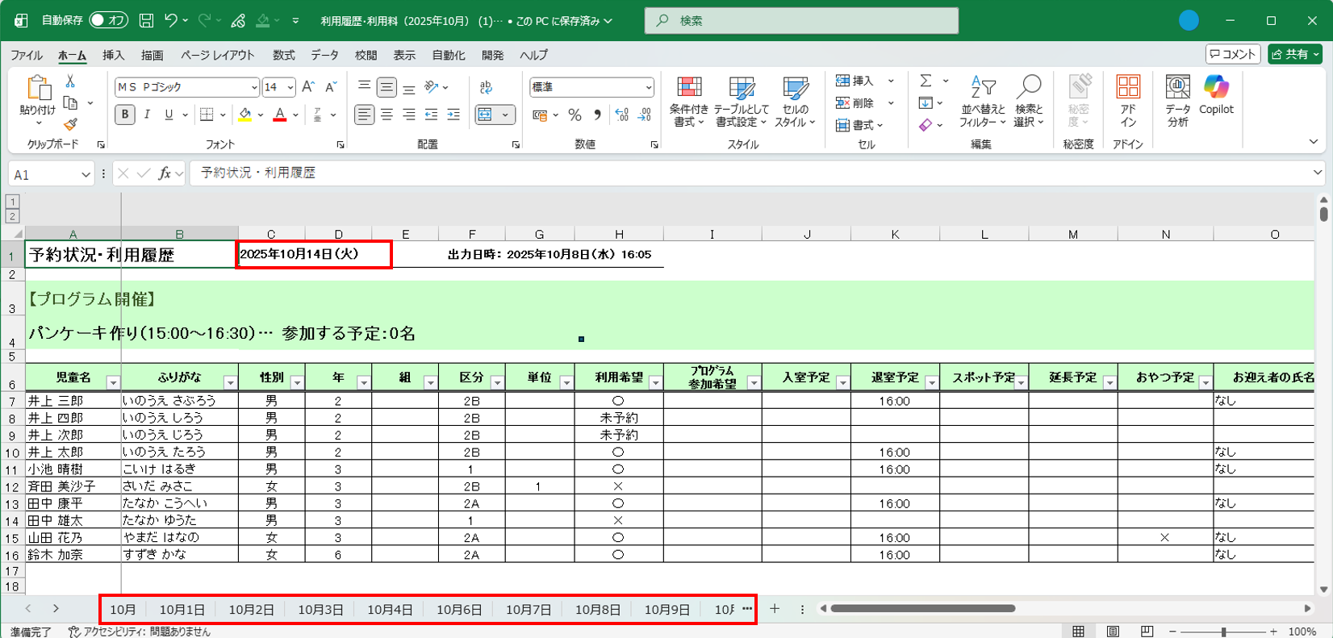Open the 挿入 ribbon tab

tap(113, 55)
